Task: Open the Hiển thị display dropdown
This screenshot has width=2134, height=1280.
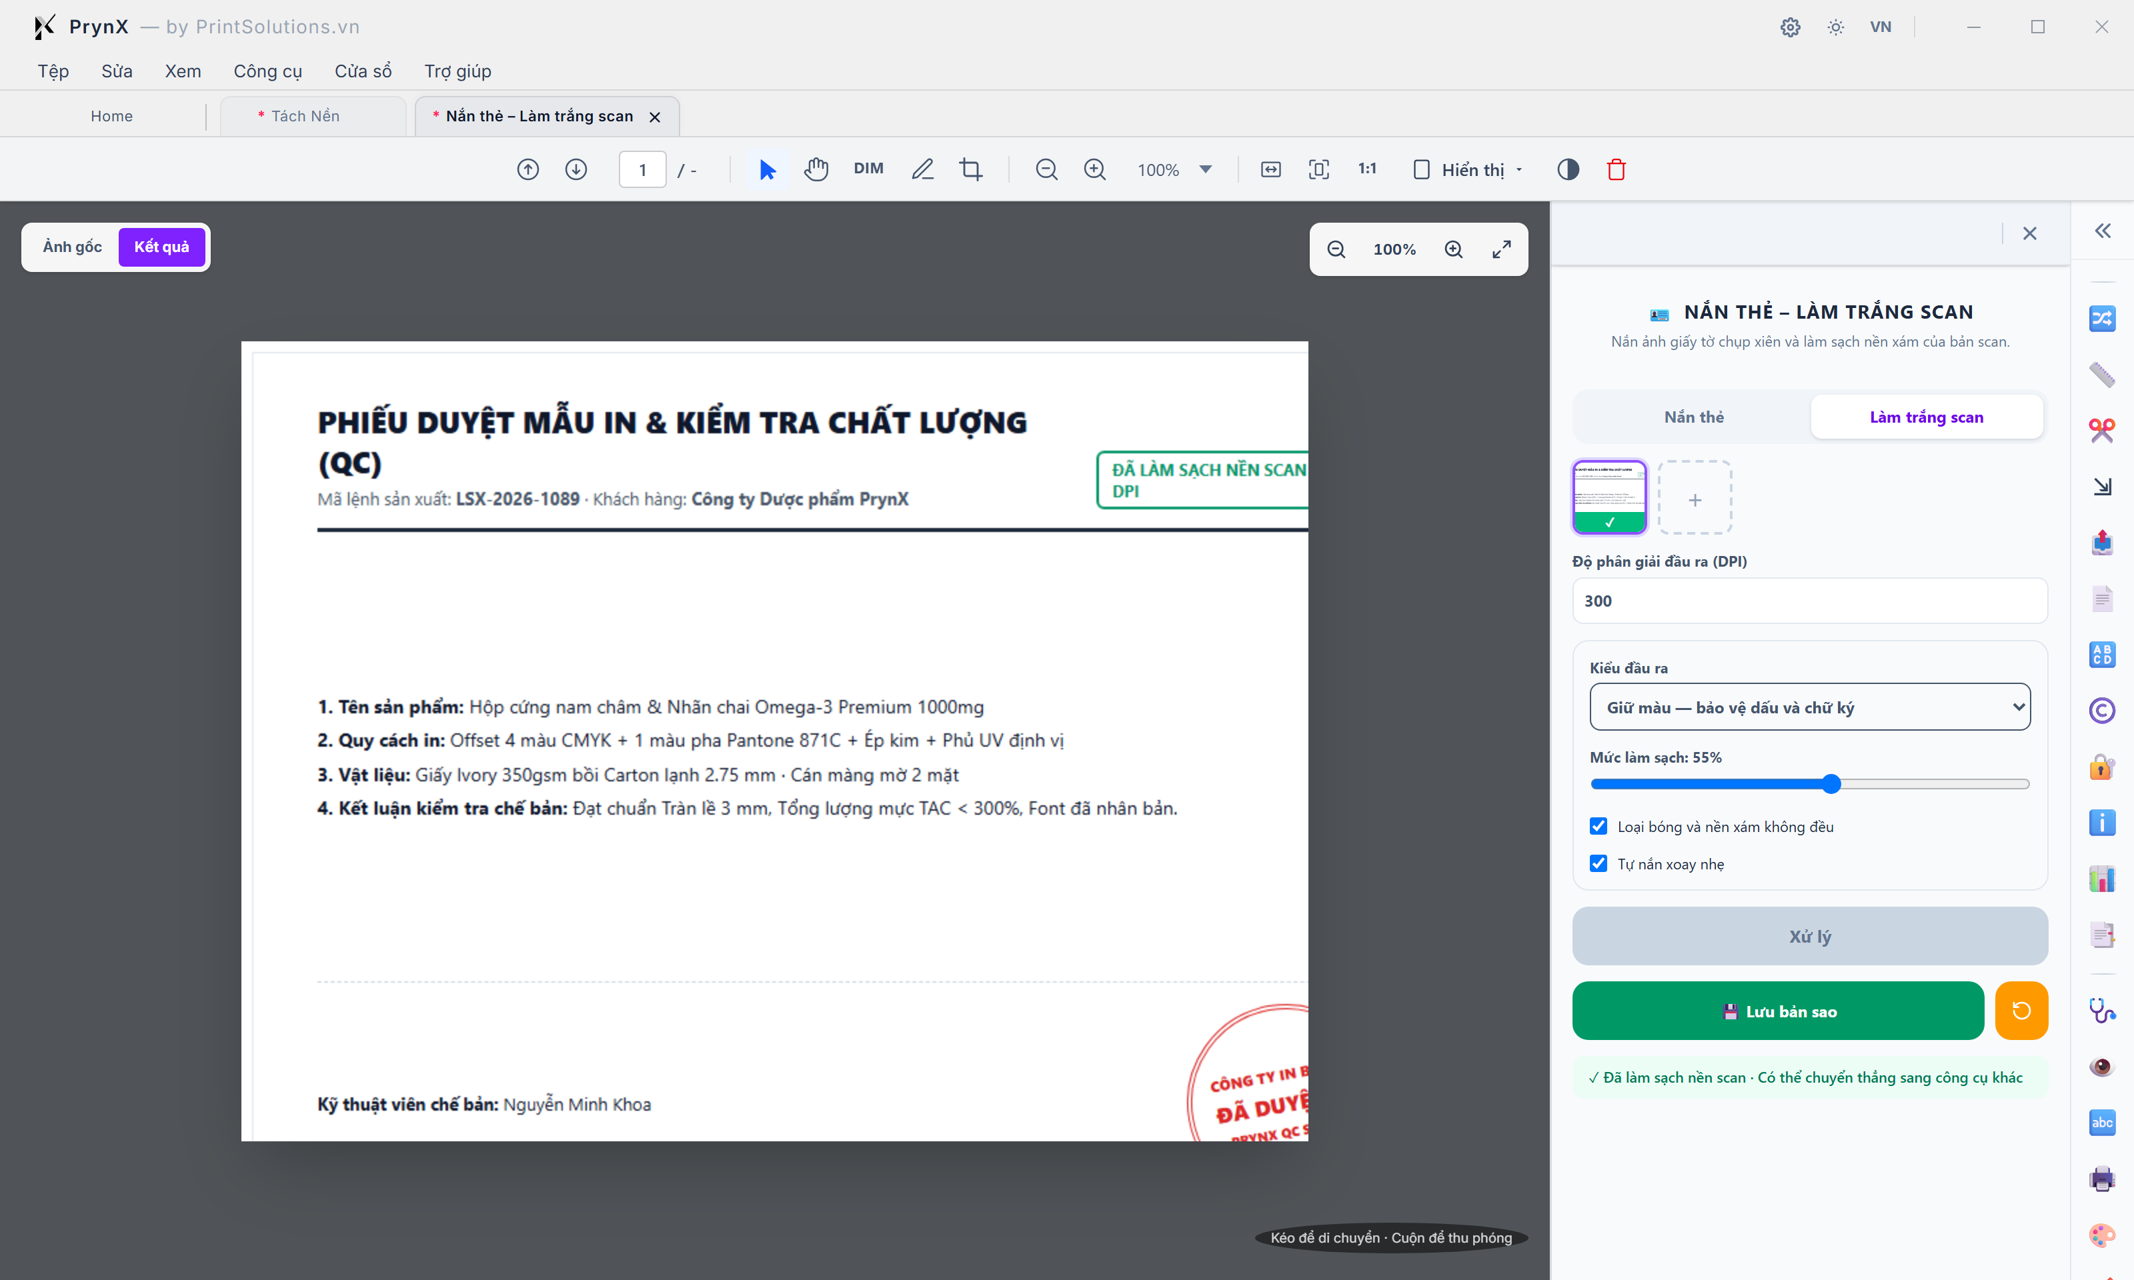Action: (x=1468, y=170)
